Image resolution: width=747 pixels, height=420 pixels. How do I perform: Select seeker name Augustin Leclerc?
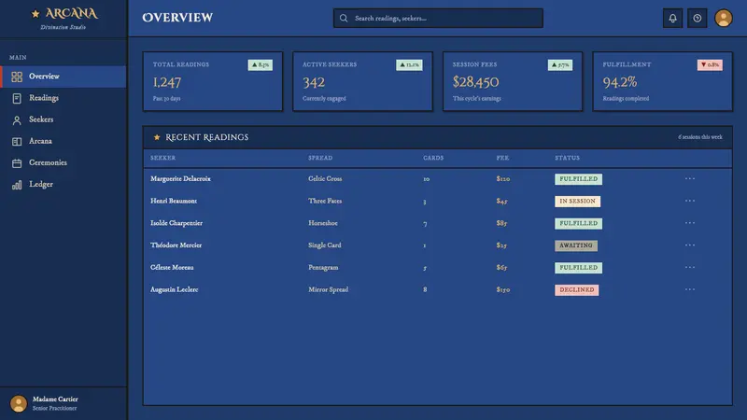175,289
